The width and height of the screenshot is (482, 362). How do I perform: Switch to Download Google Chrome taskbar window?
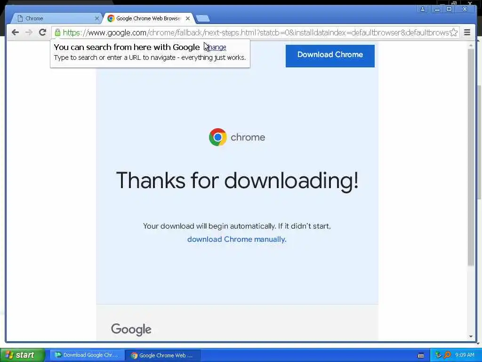coord(87,355)
